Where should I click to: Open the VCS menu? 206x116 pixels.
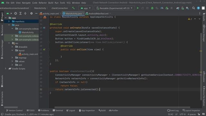pos(68,3)
